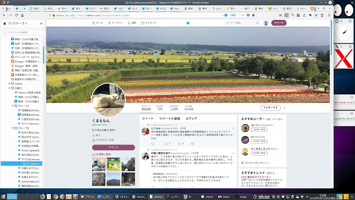355x200 pixels.
Task: Collapse the グループA bookmark folder
Action: point(13,106)
